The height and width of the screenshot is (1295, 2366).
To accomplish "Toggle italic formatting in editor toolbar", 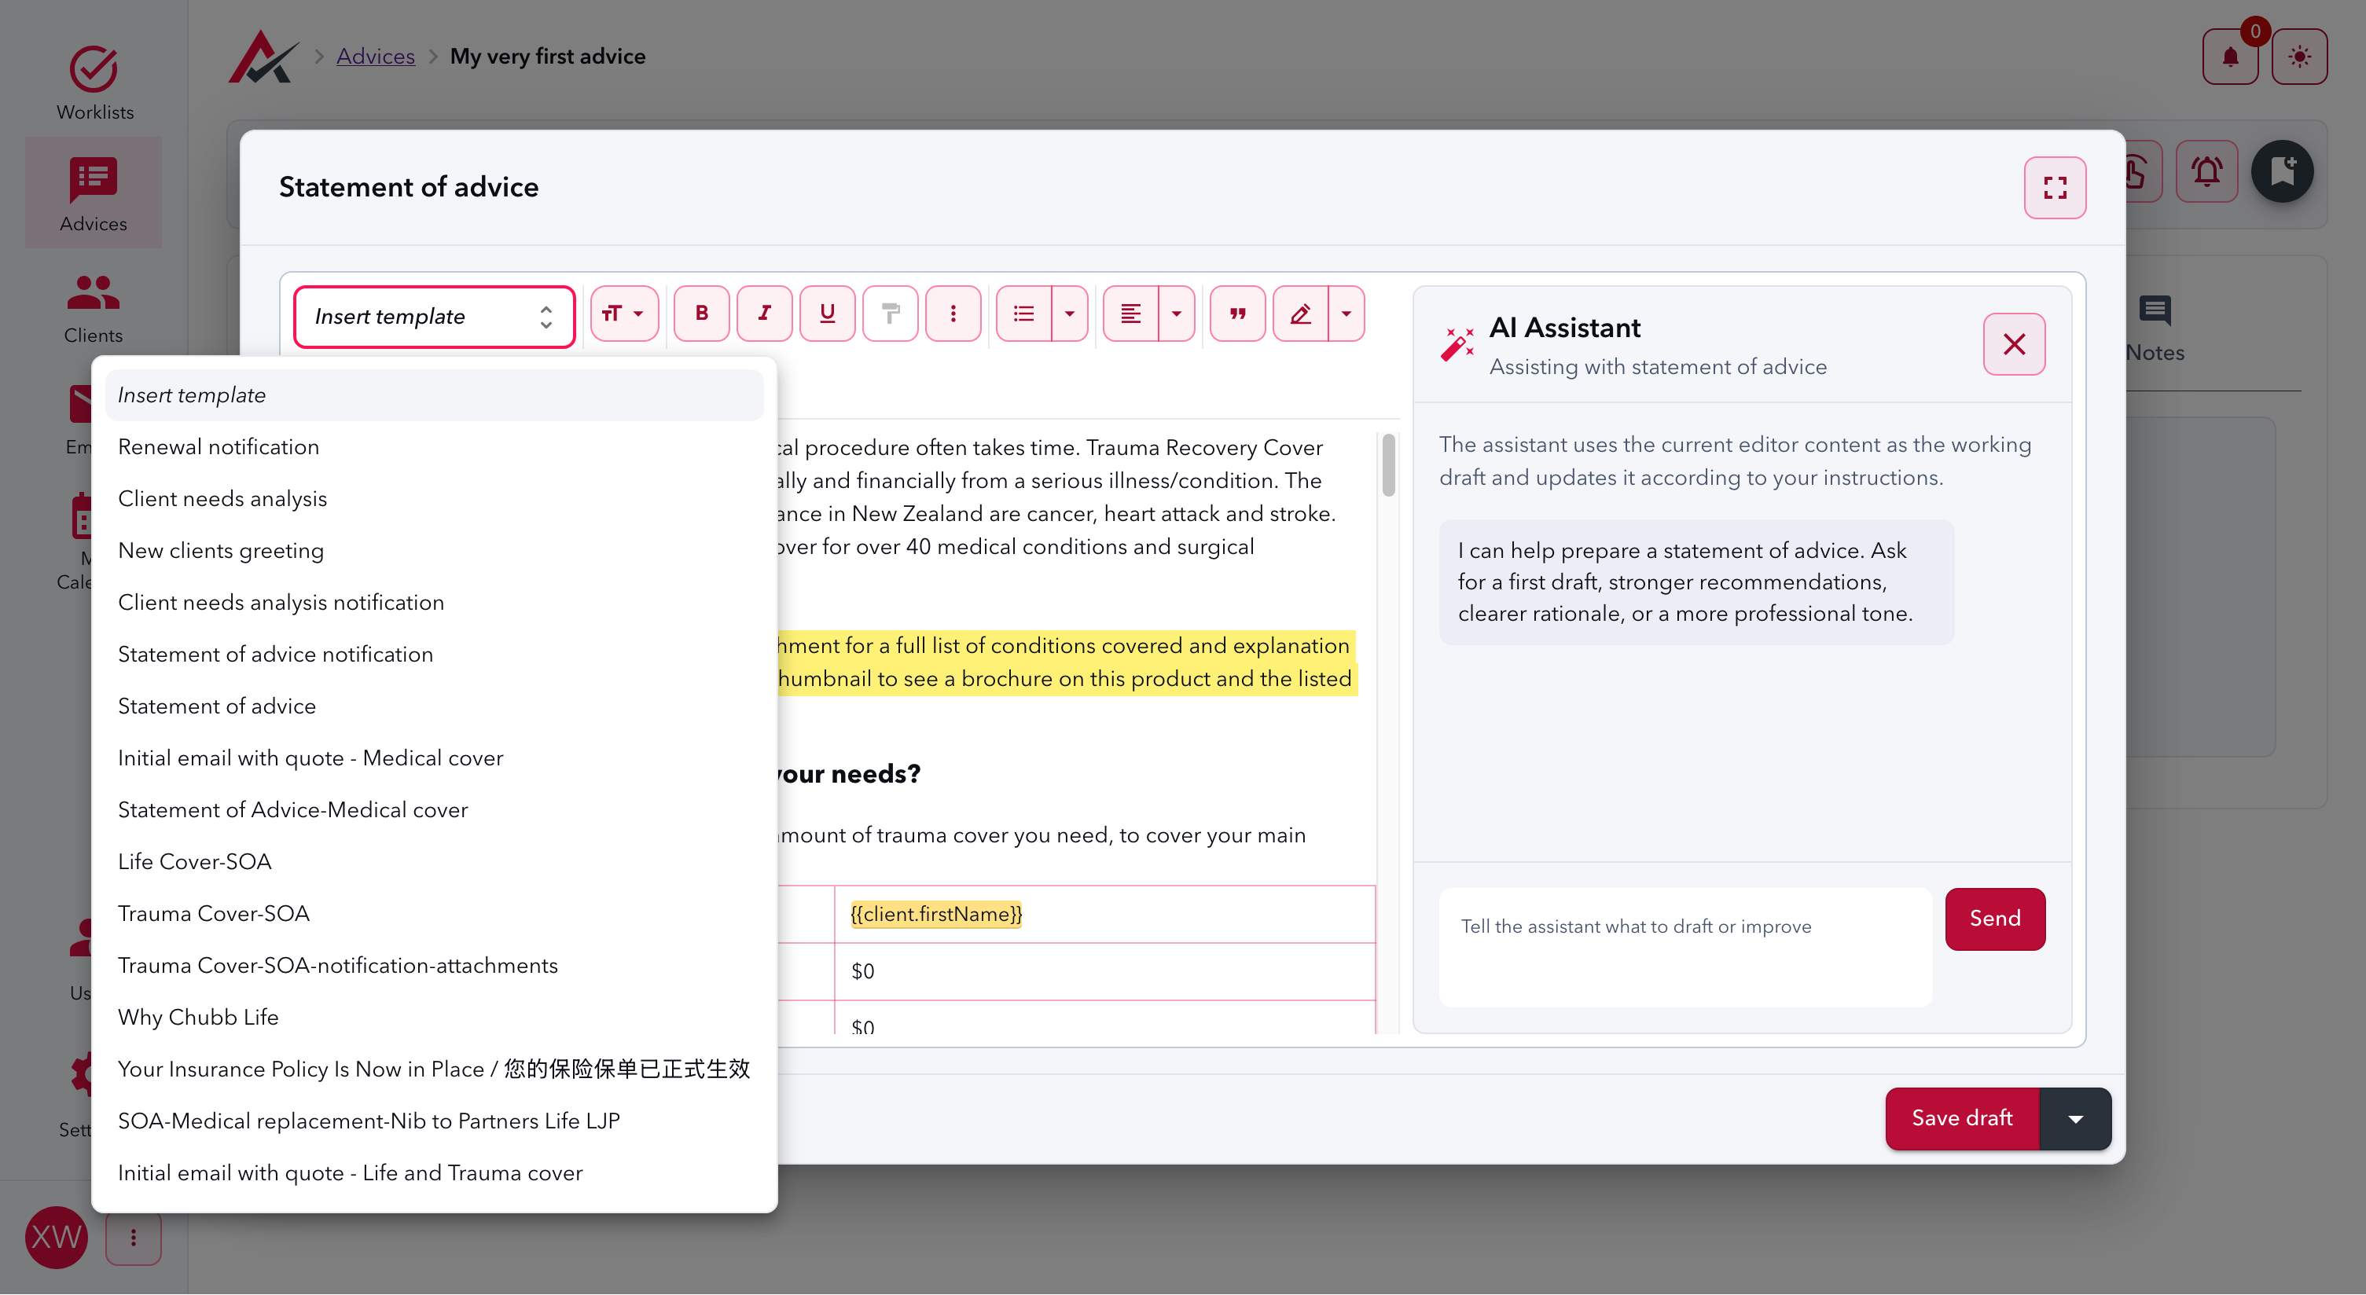I will click(x=764, y=314).
